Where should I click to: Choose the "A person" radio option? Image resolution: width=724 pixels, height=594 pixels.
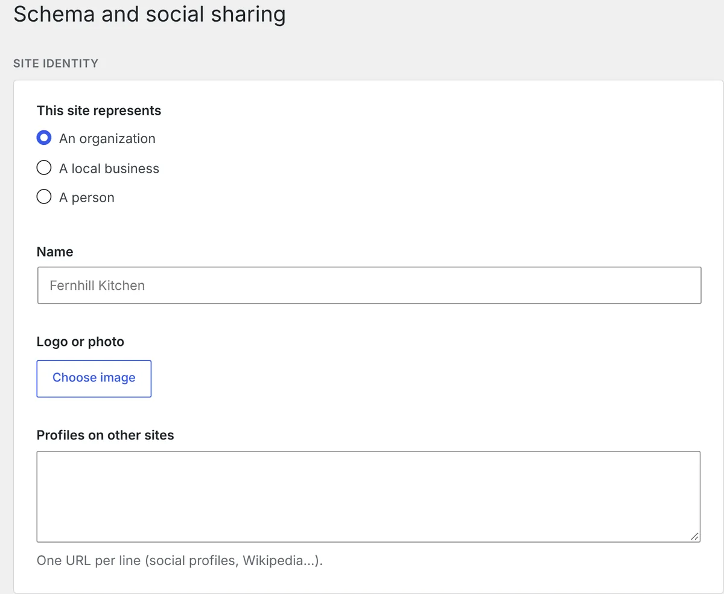pyautogui.click(x=44, y=197)
